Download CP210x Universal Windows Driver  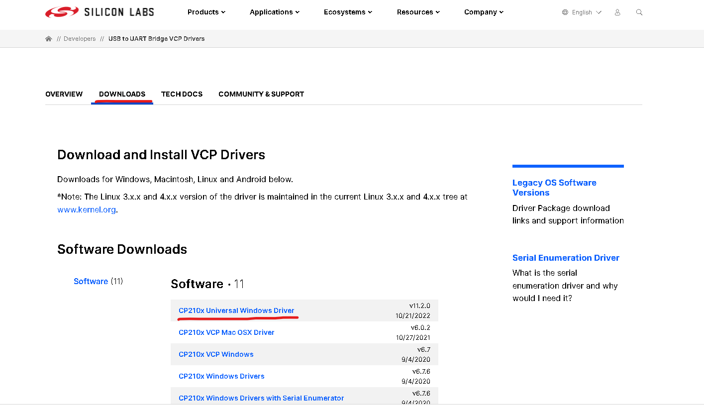(236, 310)
